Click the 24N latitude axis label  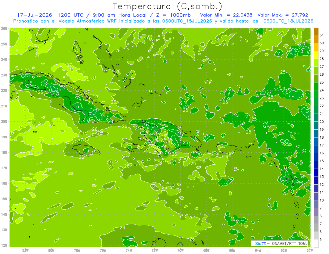tap(4, 59)
